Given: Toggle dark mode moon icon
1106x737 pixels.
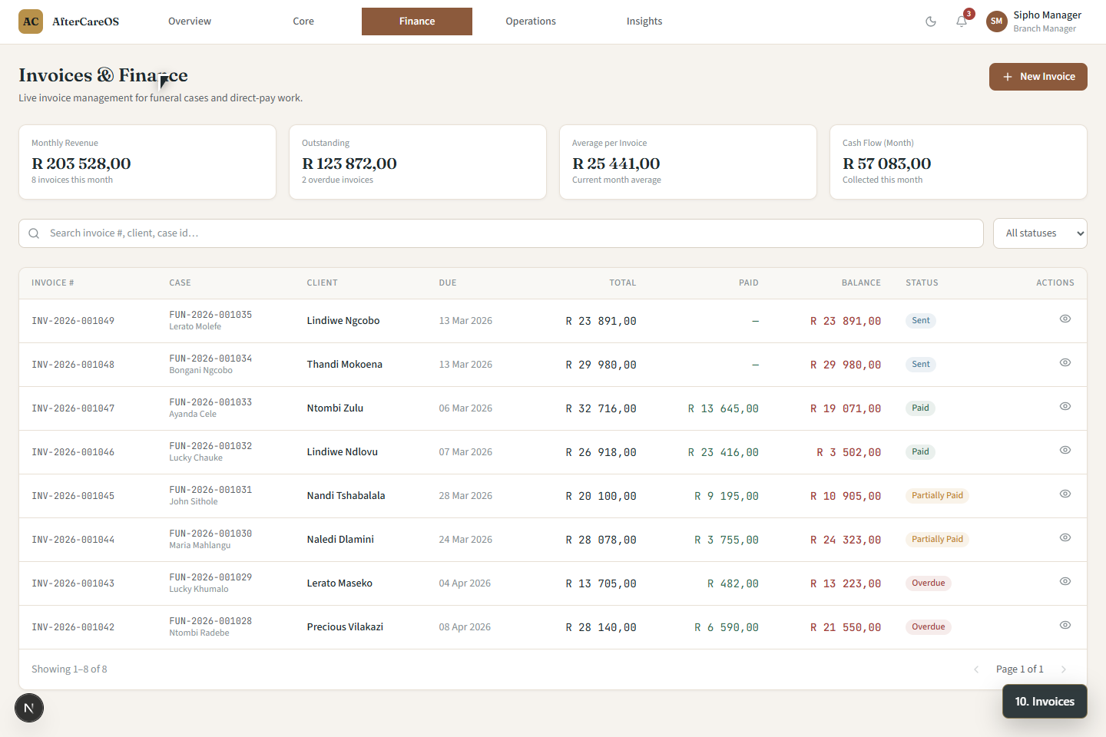Looking at the screenshot, I should (931, 21).
